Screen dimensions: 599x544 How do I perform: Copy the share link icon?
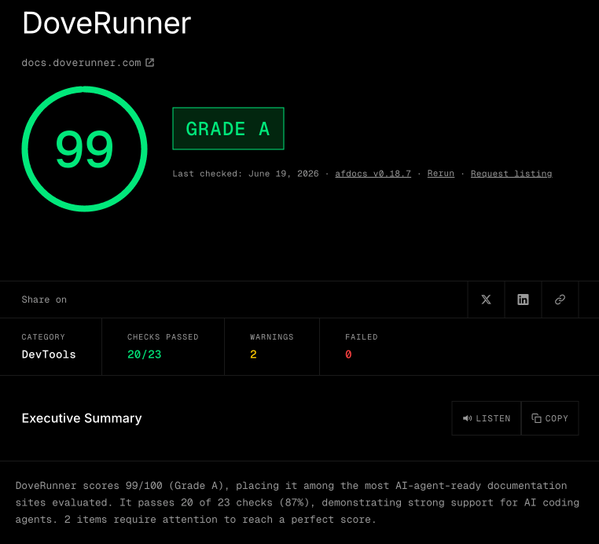tap(560, 300)
